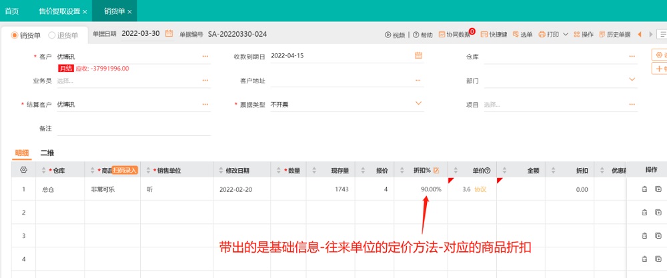Delete row 1 with the trash icon
The height and width of the screenshot is (278, 667).
644,189
